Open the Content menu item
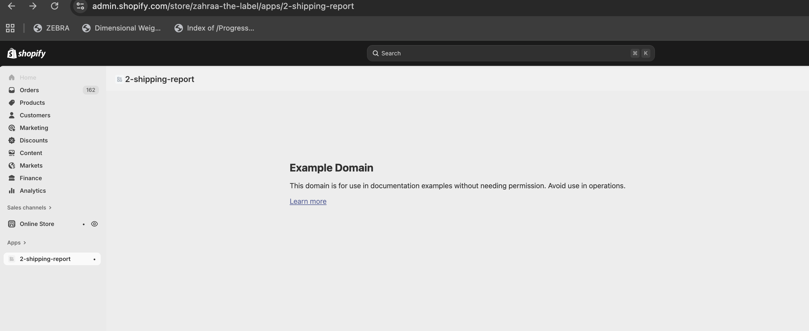The height and width of the screenshot is (331, 809). click(x=31, y=153)
